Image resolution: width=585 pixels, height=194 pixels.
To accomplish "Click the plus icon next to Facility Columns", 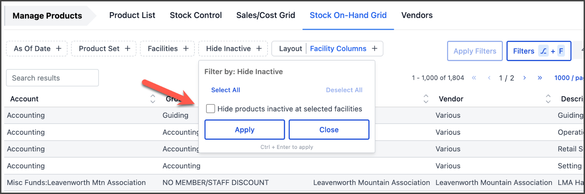I will (374, 48).
